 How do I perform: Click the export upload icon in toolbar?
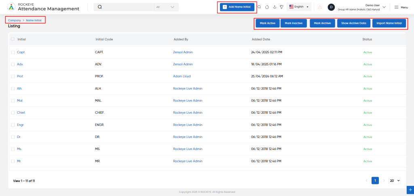tap(275, 7)
